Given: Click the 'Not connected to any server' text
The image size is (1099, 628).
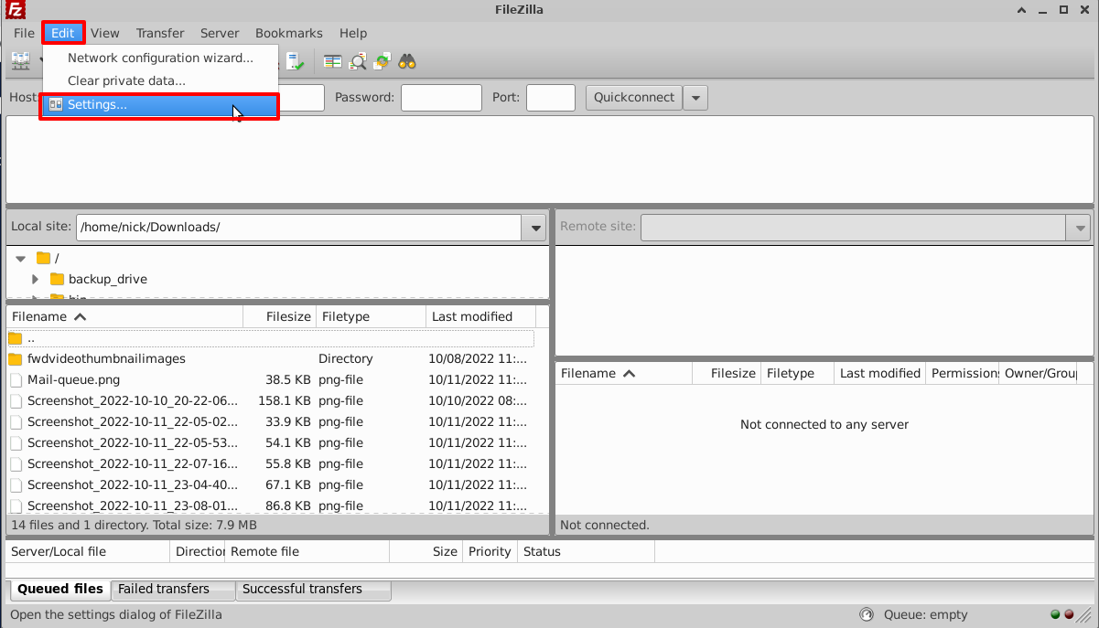Looking at the screenshot, I should point(824,424).
